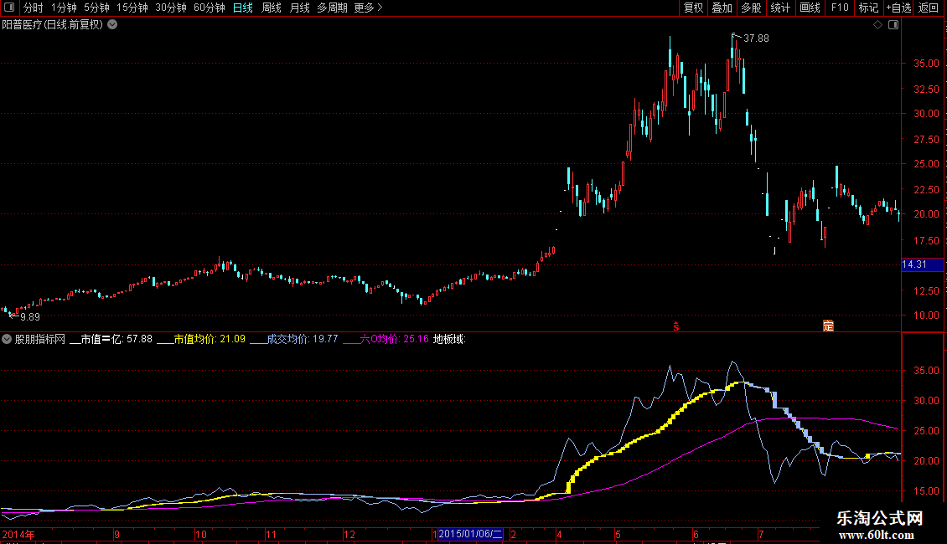Click the 地板域 legend label
This screenshot has height=544, width=947.
pos(449,339)
